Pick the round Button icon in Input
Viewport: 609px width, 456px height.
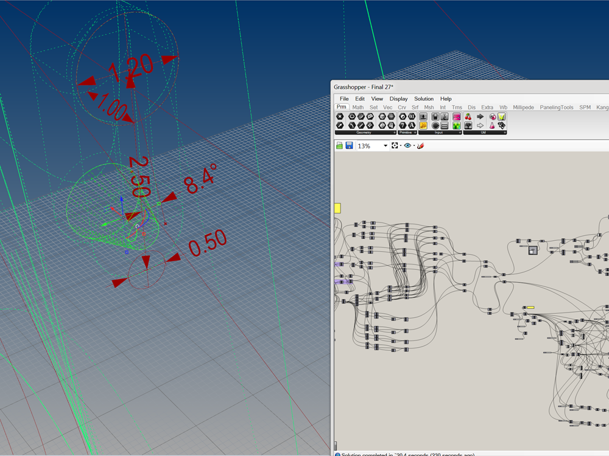pyautogui.click(x=435, y=125)
